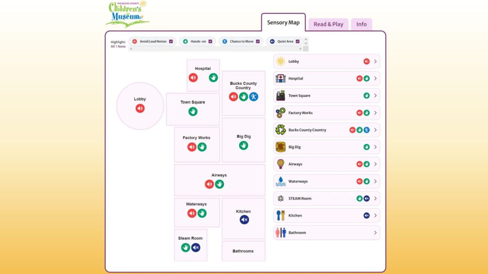Expand the Big Dig row arrow

[x=375, y=147]
